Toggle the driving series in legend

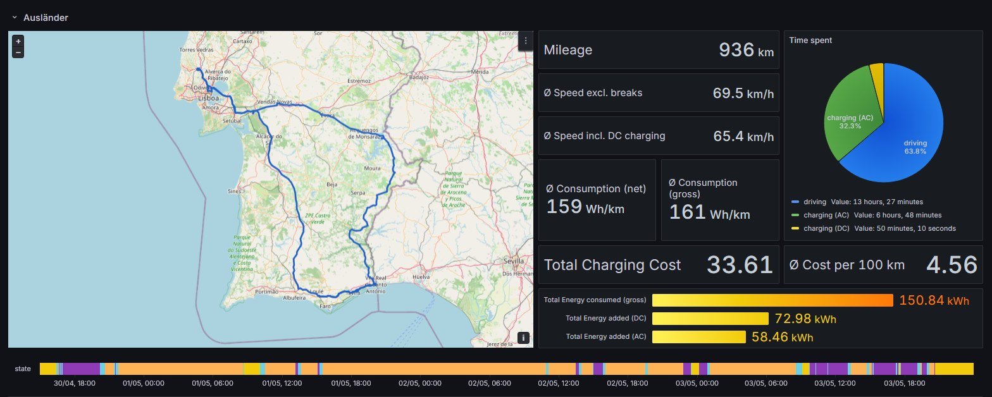(x=815, y=202)
